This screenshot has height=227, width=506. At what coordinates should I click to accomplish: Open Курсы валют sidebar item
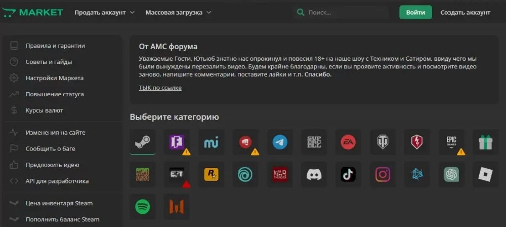click(44, 110)
